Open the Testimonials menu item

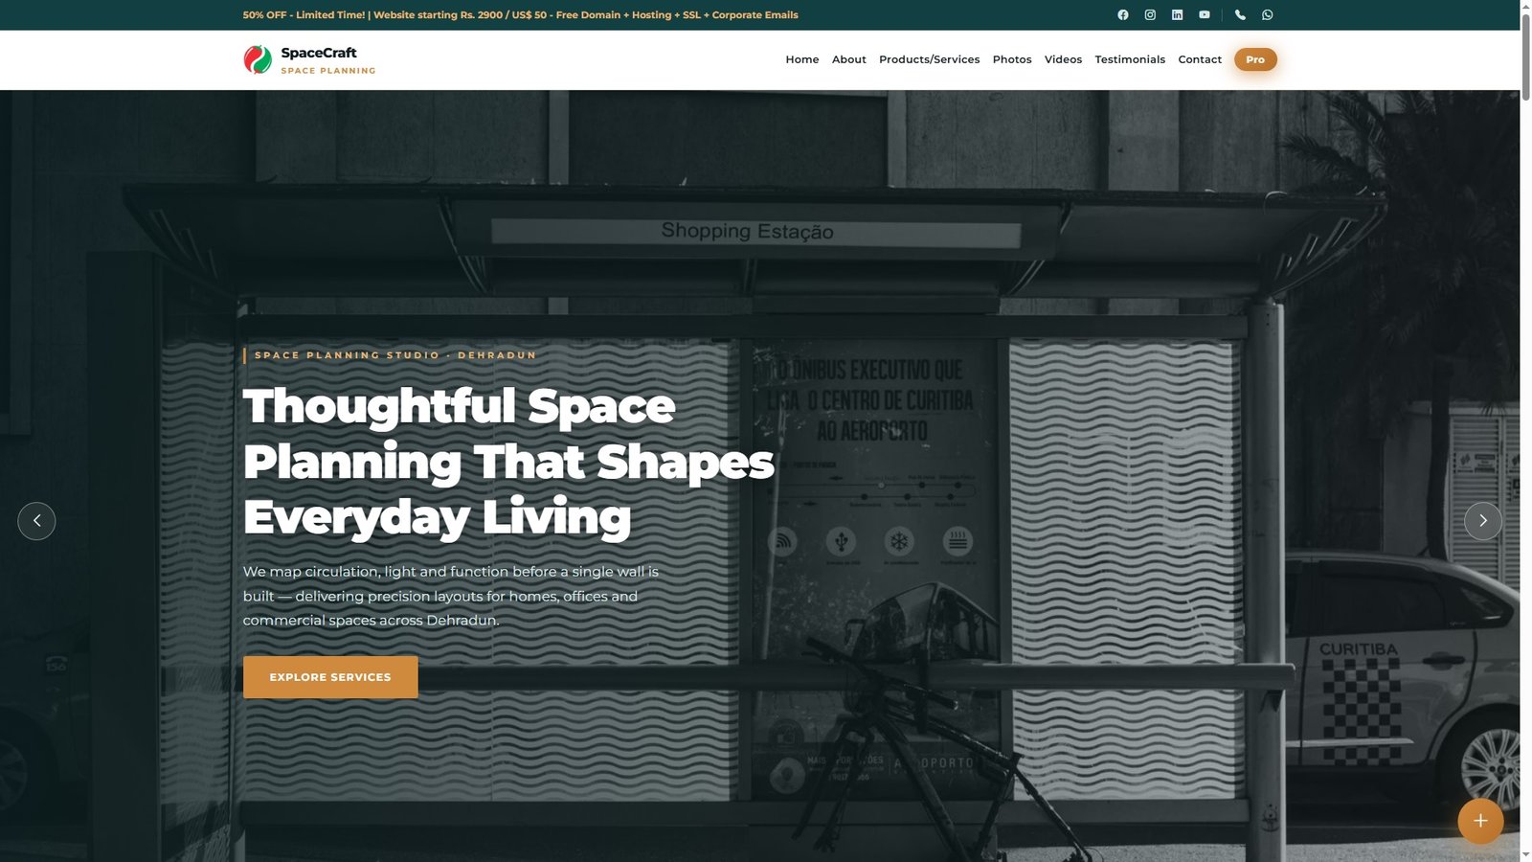[x=1130, y=59]
